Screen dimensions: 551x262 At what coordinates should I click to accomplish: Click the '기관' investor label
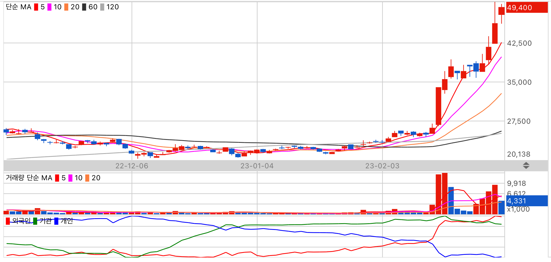coord(45,221)
